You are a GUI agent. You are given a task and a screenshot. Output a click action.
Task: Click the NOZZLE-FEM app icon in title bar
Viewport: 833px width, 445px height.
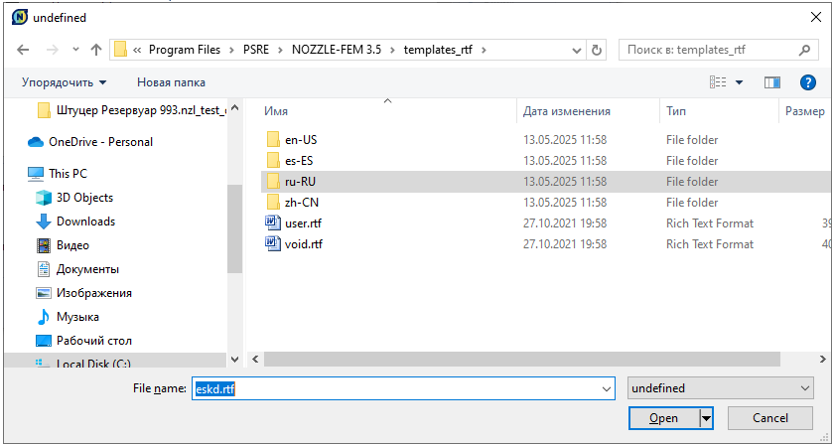(x=19, y=18)
